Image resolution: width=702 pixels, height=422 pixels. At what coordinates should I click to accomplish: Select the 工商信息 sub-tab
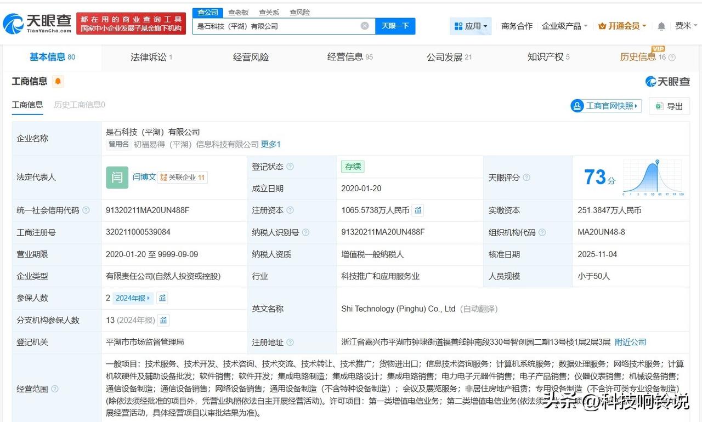pyautogui.click(x=27, y=105)
